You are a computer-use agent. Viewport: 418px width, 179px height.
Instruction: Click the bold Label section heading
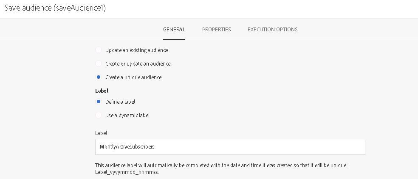click(102, 91)
